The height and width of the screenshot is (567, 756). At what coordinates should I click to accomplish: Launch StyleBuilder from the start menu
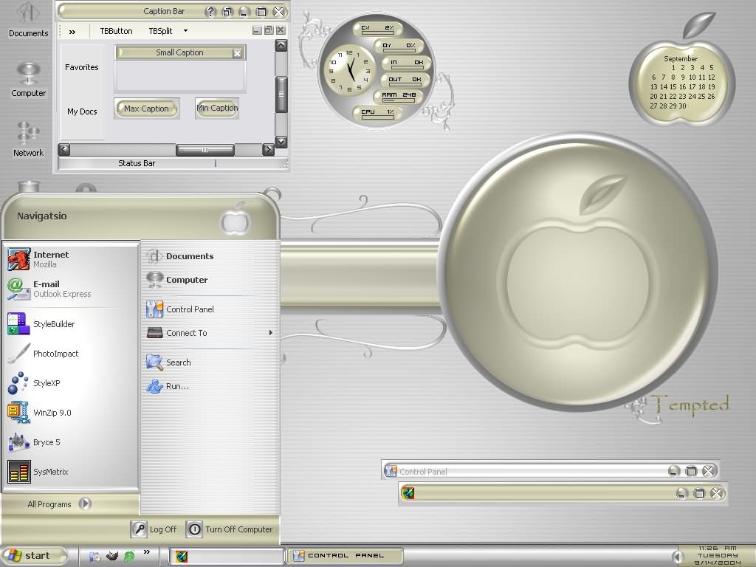click(x=72, y=324)
